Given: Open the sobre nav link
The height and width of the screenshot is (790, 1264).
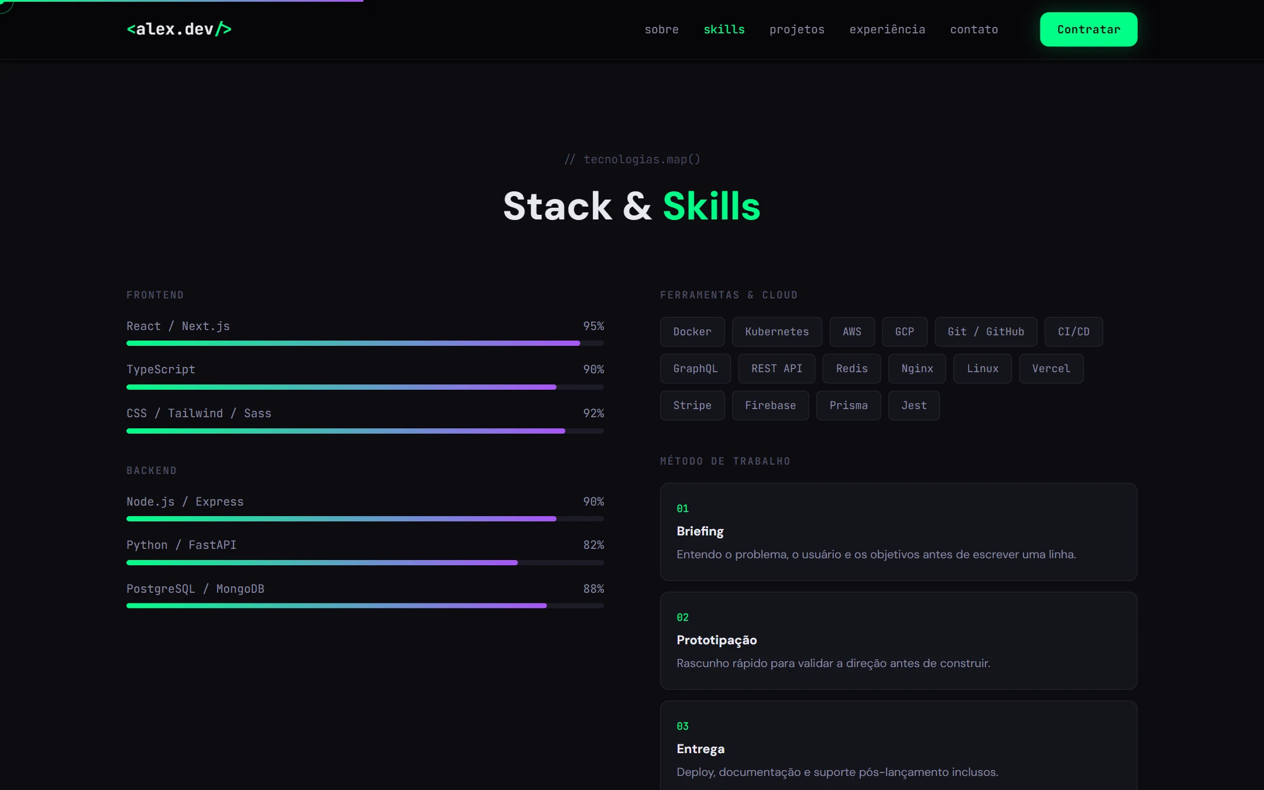Looking at the screenshot, I should [661, 29].
